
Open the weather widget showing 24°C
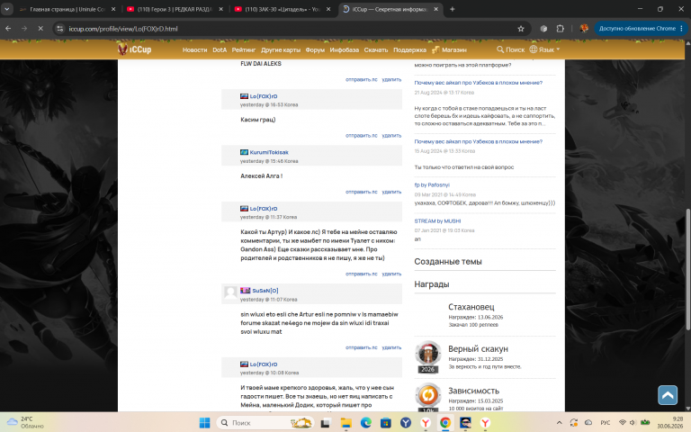[25, 422]
